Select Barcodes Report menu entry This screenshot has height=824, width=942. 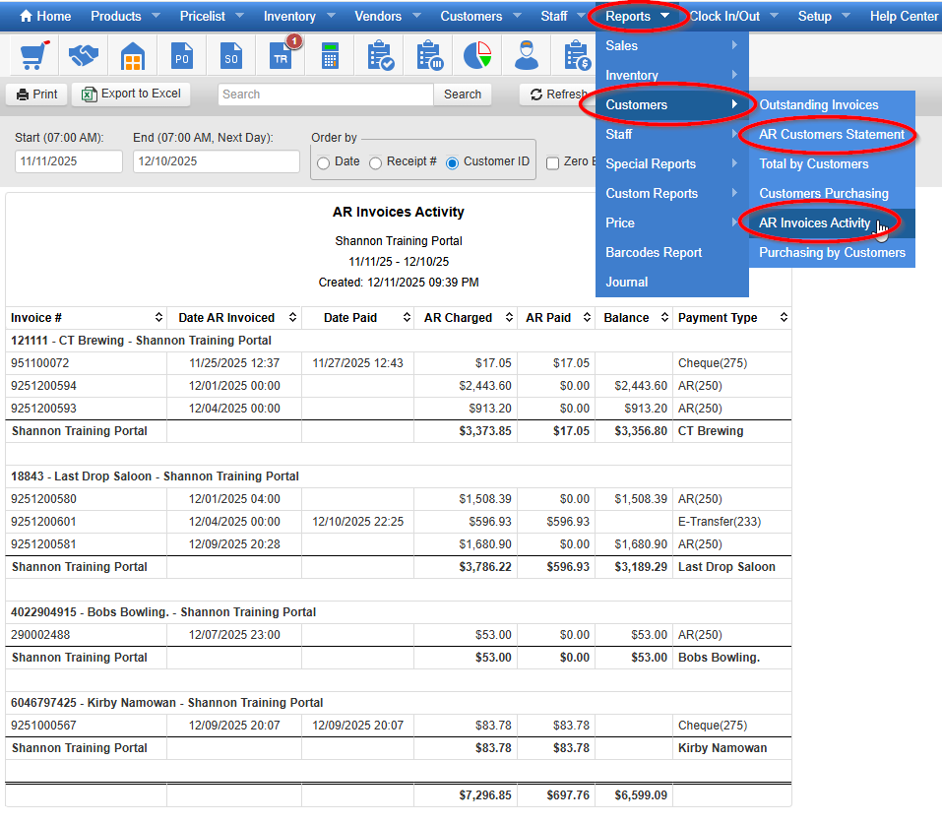[x=671, y=252]
